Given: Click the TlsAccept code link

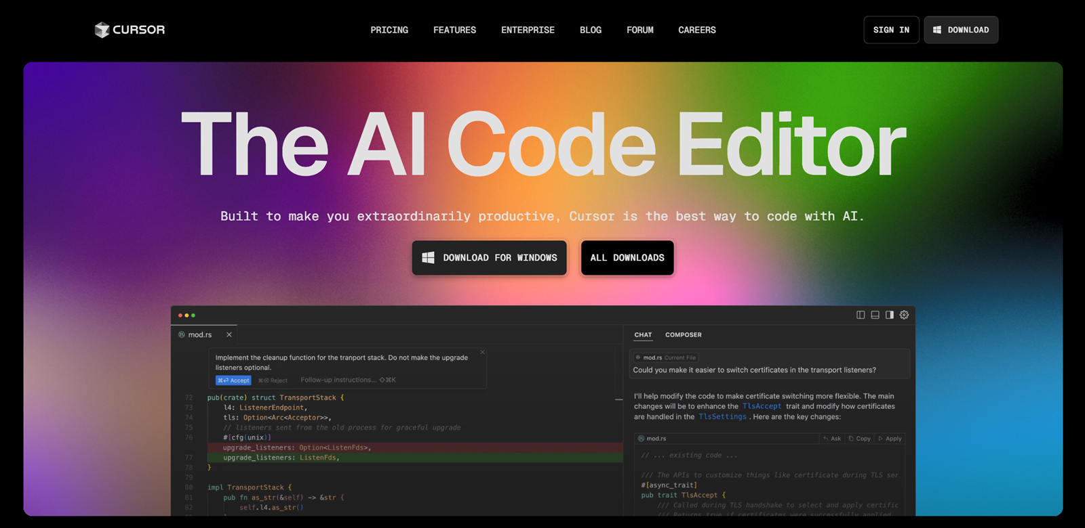Looking at the screenshot, I should click(762, 406).
